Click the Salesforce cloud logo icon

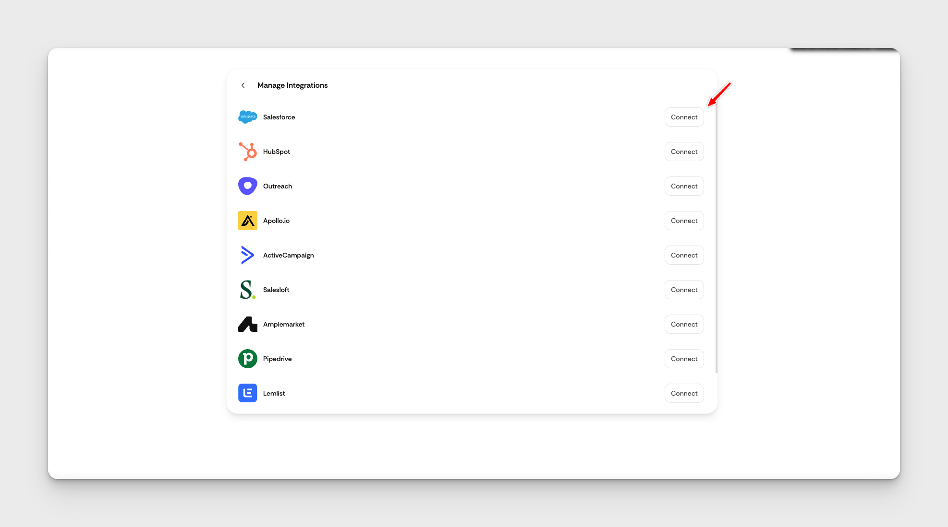(247, 117)
